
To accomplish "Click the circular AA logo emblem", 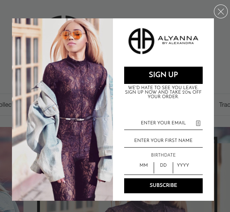I will click(141, 41).
